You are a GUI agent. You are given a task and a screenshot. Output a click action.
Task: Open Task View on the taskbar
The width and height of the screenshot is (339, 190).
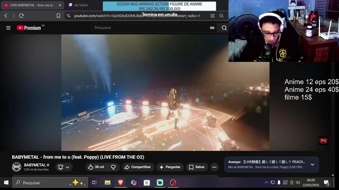94,183
